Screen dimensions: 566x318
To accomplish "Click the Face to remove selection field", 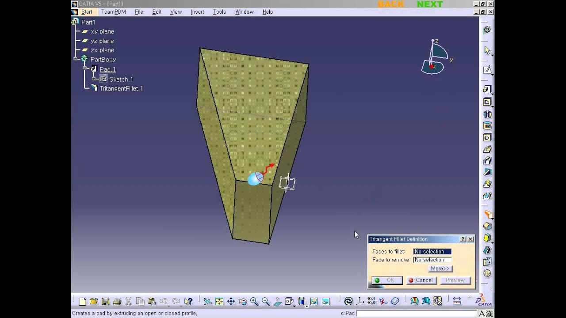I will coord(432,260).
